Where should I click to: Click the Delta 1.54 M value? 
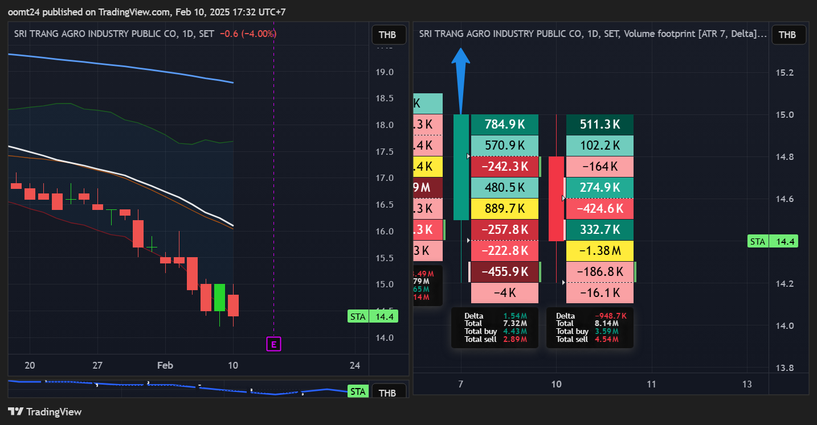click(x=515, y=316)
